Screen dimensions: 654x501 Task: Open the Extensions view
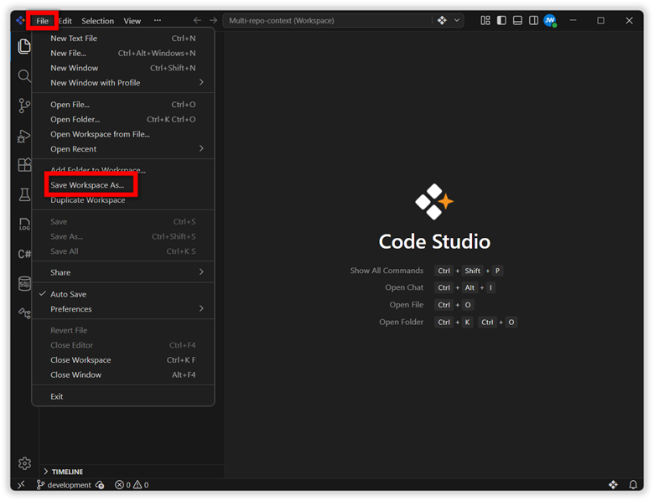coord(24,165)
